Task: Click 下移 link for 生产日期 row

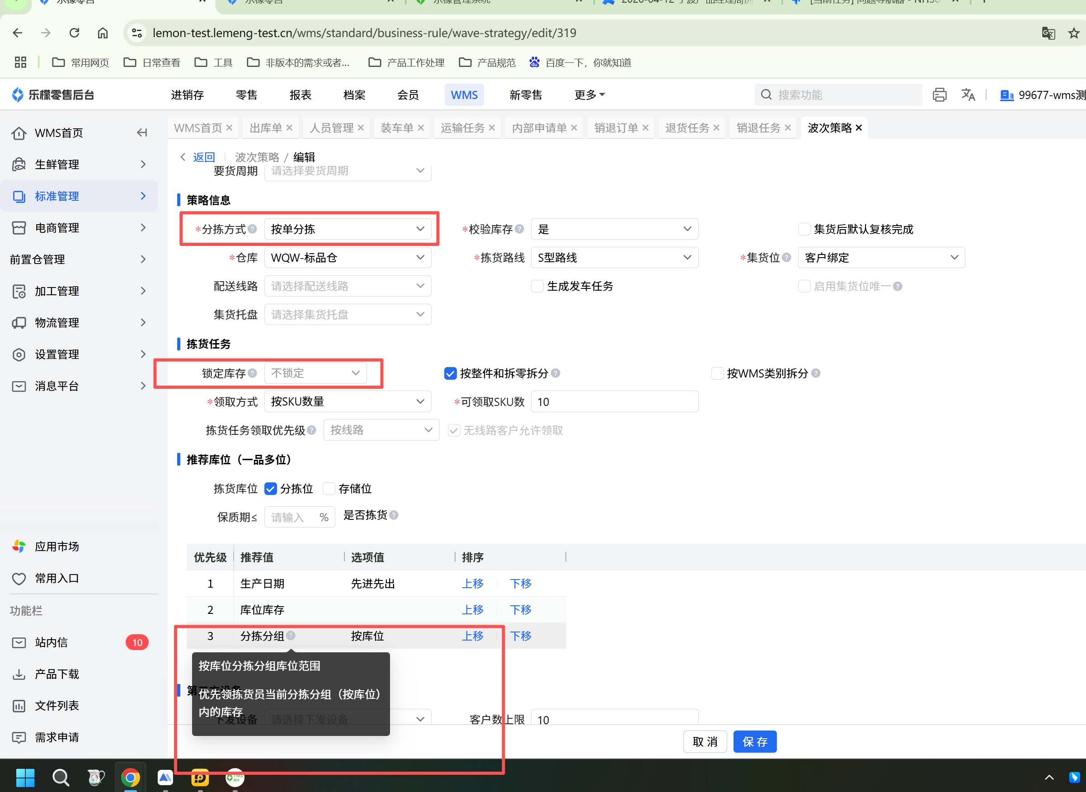Action: click(x=520, y=584)
